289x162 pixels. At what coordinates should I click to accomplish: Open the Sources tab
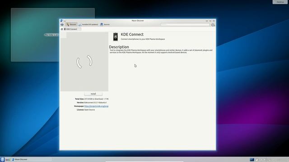(105, 24)
